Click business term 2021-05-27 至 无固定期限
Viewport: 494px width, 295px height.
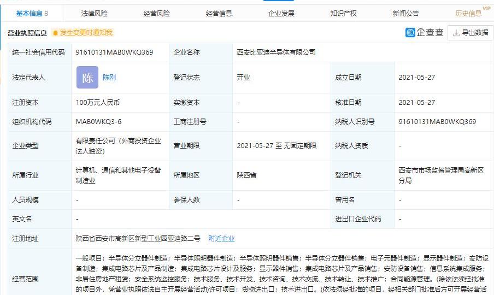coord(277,146)
